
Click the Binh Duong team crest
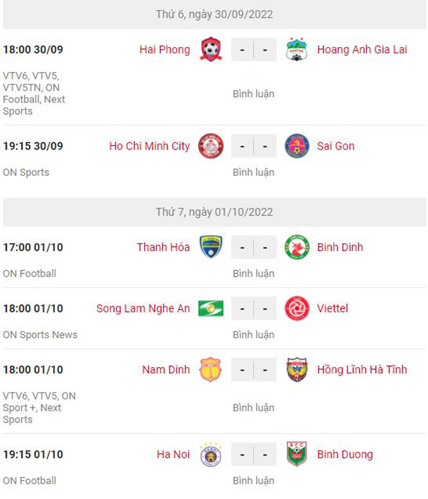pyautogui.click(x=297, y=454)
